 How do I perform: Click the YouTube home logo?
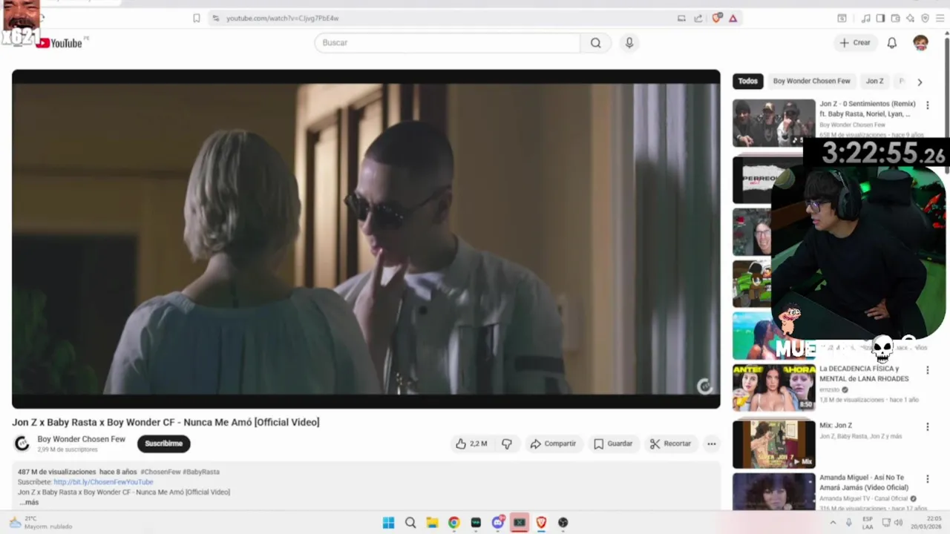point(59,43)
